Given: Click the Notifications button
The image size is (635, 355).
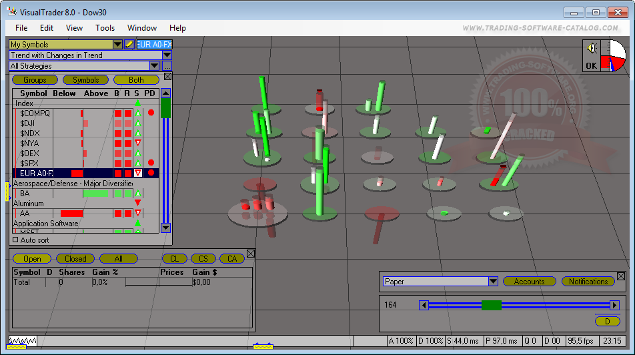Looking at the screenshot, I should tap(588, 282).
